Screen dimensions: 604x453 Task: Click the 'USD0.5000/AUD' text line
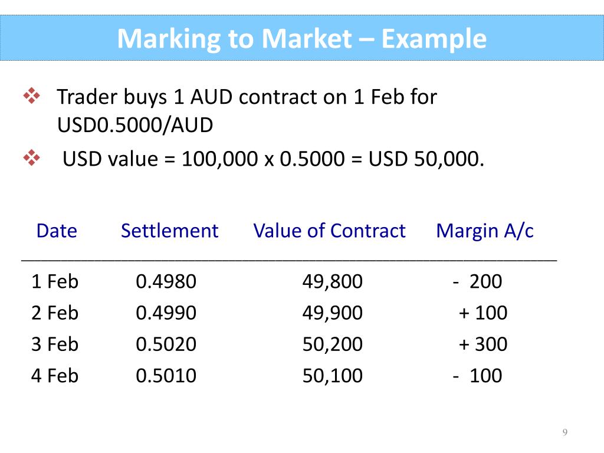pos(135,125)
